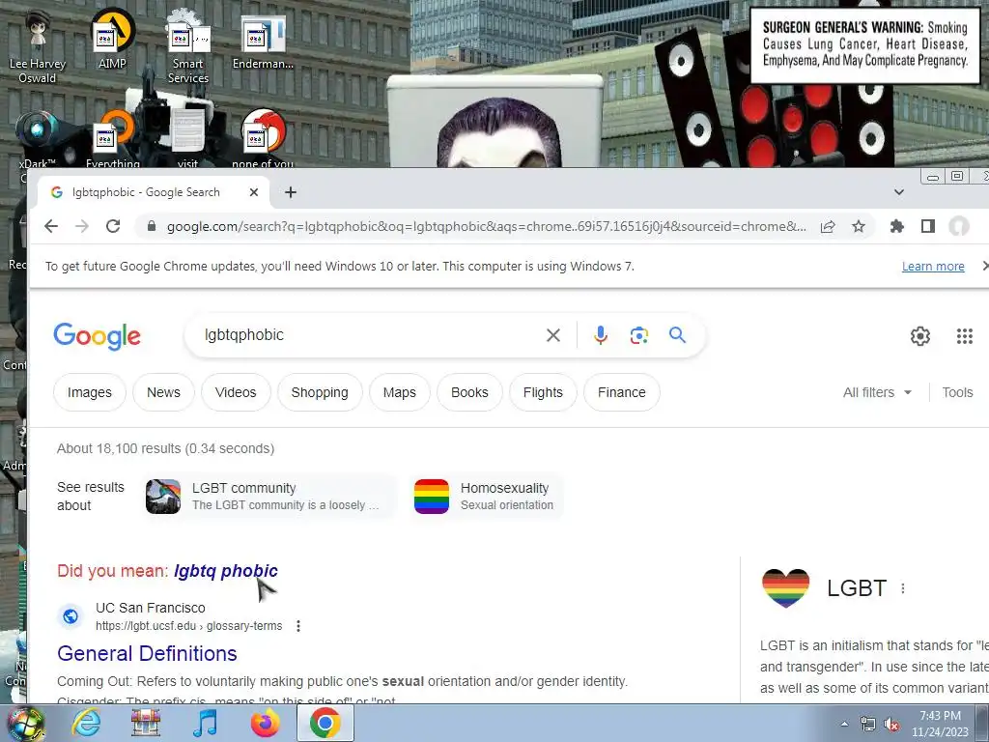The width and height of the screenshot is (989, 742).
Task: Open the taskbar clock showing 7:43 PM
Action: click(940, 724)
